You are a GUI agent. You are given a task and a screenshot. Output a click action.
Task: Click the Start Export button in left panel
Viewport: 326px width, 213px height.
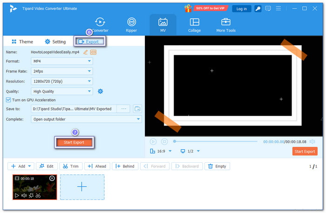pos(74,142)
